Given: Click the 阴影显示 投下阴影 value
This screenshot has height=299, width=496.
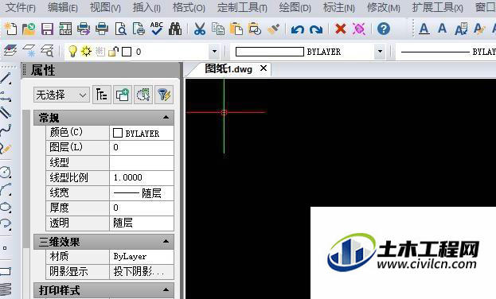Looking at the screenshot, I should [142, 271].
